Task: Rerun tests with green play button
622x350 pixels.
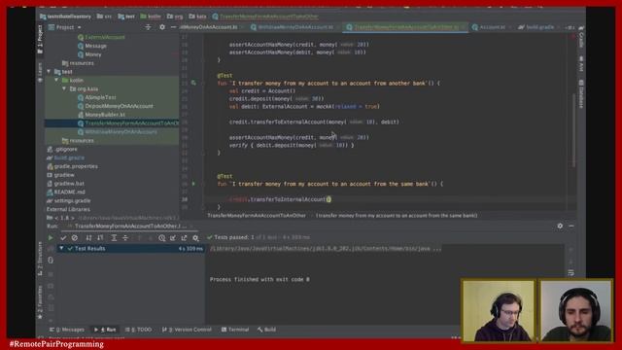Action: [51, 237]
